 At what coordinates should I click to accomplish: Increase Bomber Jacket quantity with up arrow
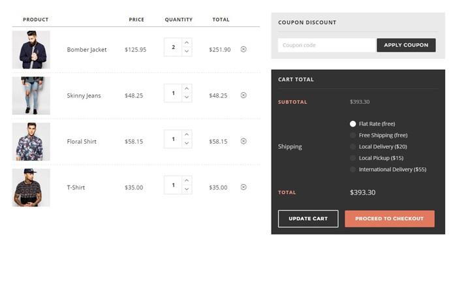[x=187, y=42]
